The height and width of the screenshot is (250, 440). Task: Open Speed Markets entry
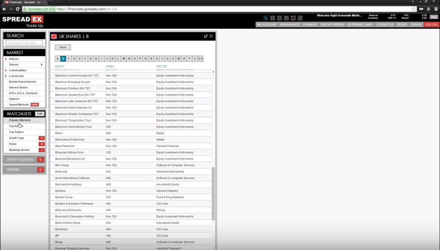19,105
